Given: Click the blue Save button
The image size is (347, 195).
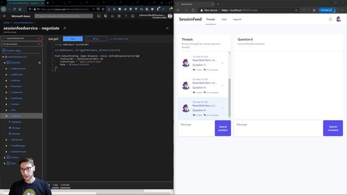Looking at the screenshot, I should 73,38.
